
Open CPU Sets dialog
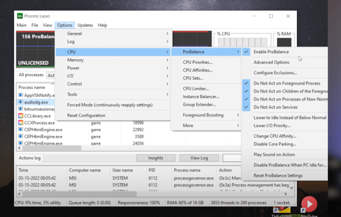206,78
